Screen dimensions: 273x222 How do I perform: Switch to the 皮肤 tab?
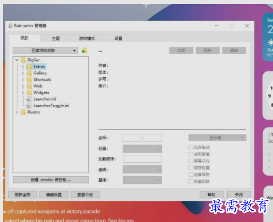pyautogui.click(x=24, y=38)
